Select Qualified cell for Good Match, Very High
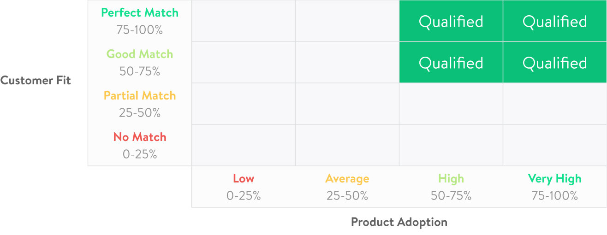This screenshot has width=607, height=235. click(x=555, y=63)
